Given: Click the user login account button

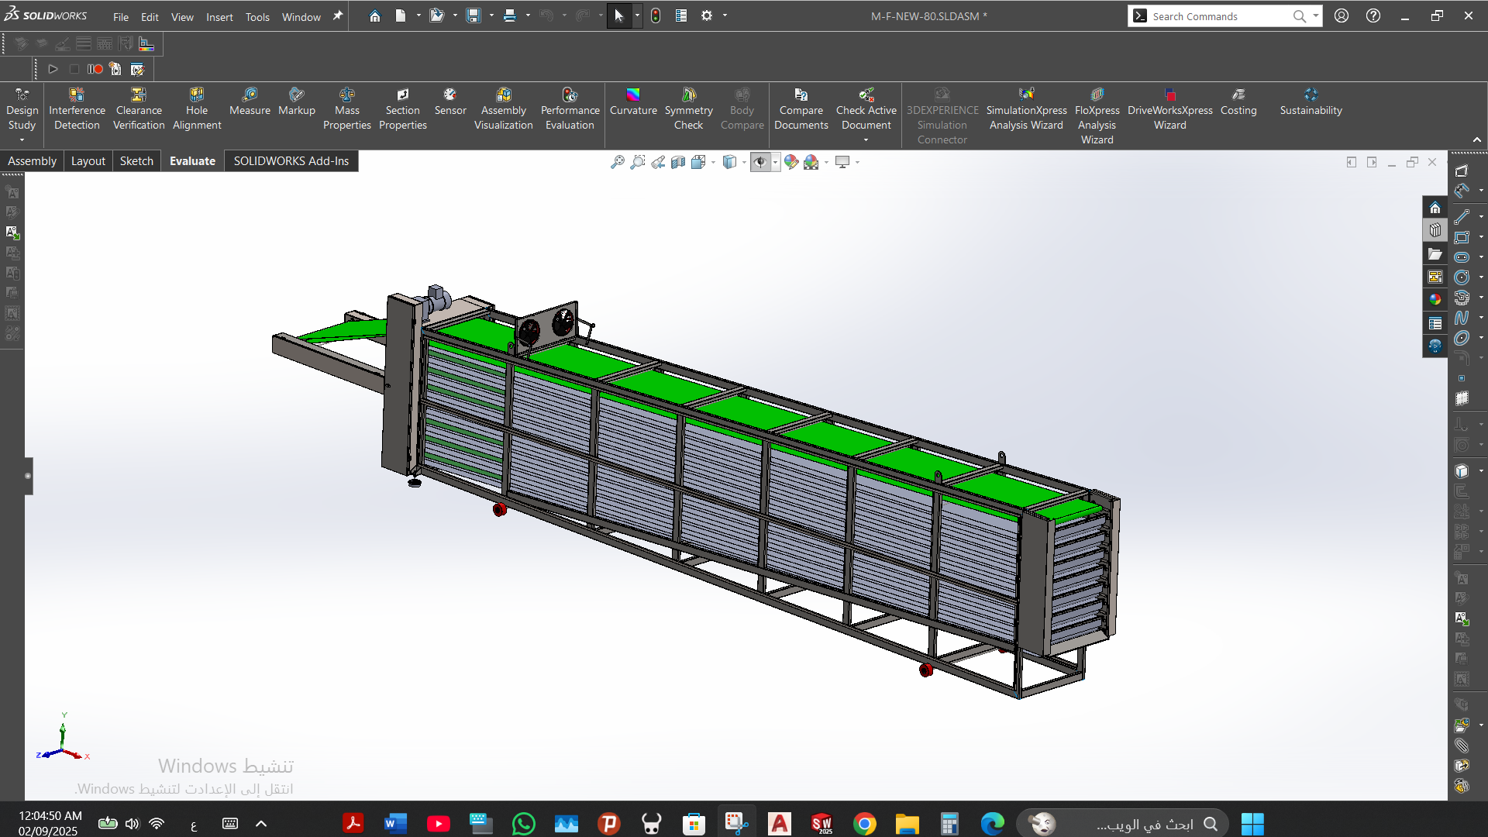Looking at the screenshot, I should point(1342,15).
